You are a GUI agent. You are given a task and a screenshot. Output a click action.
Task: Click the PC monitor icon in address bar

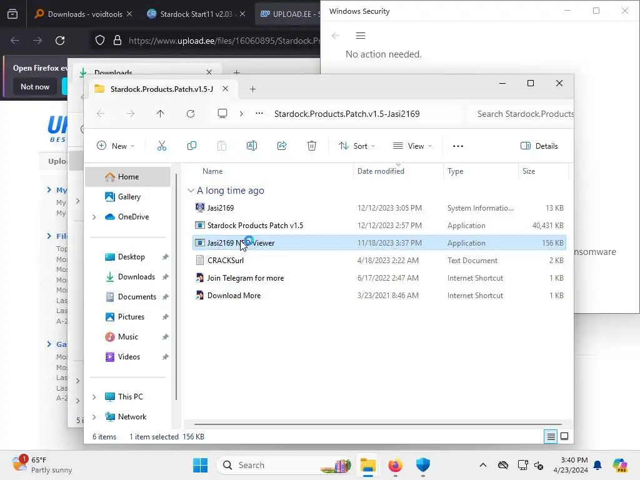pos(222,114)
